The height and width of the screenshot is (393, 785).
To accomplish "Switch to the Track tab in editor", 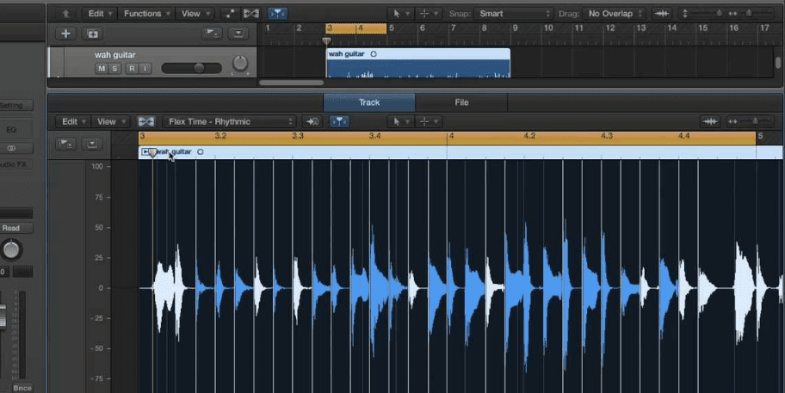I will coord(369,102).
